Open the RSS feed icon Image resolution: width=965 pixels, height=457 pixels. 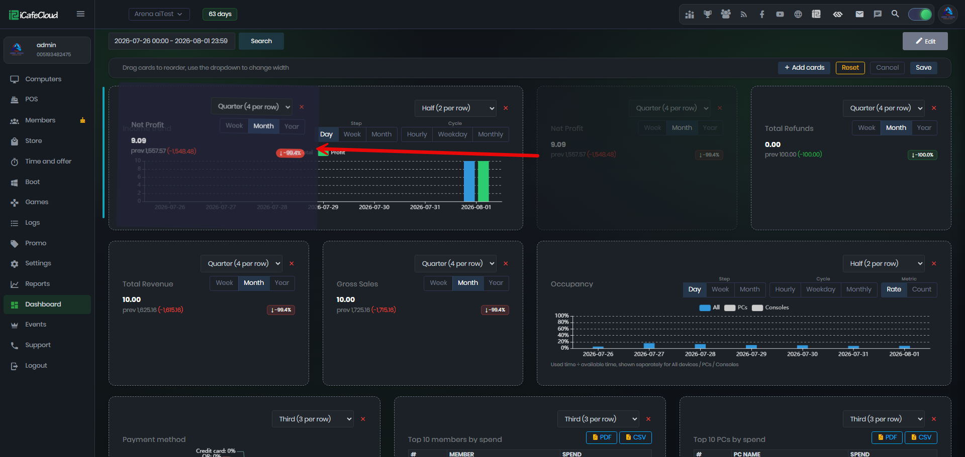click(744, 14)
